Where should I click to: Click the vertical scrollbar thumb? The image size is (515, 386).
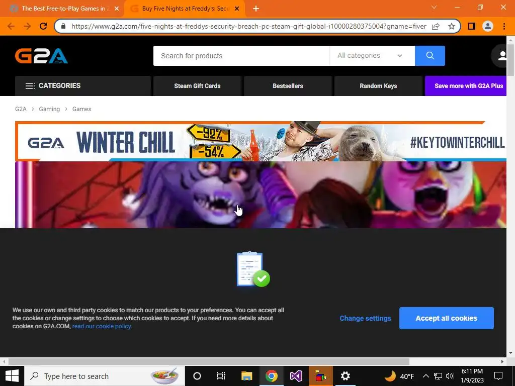coord(510,60)
